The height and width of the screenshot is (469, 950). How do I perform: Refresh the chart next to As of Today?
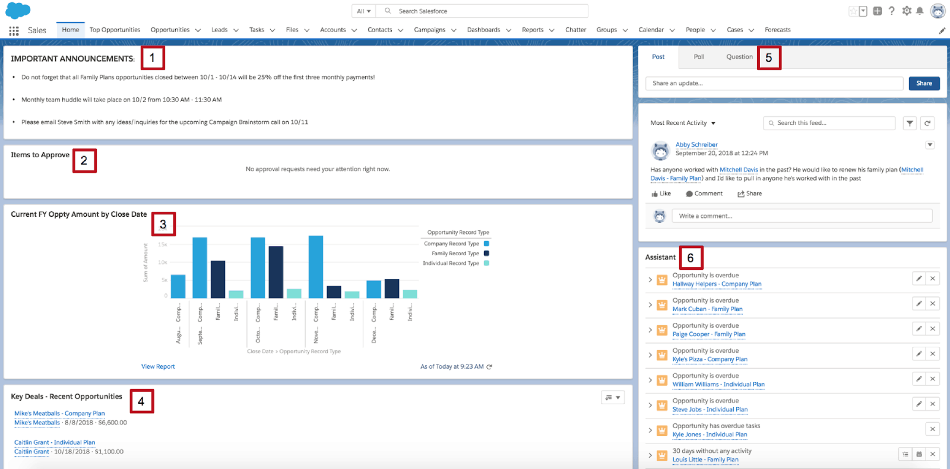pos(489,367)
